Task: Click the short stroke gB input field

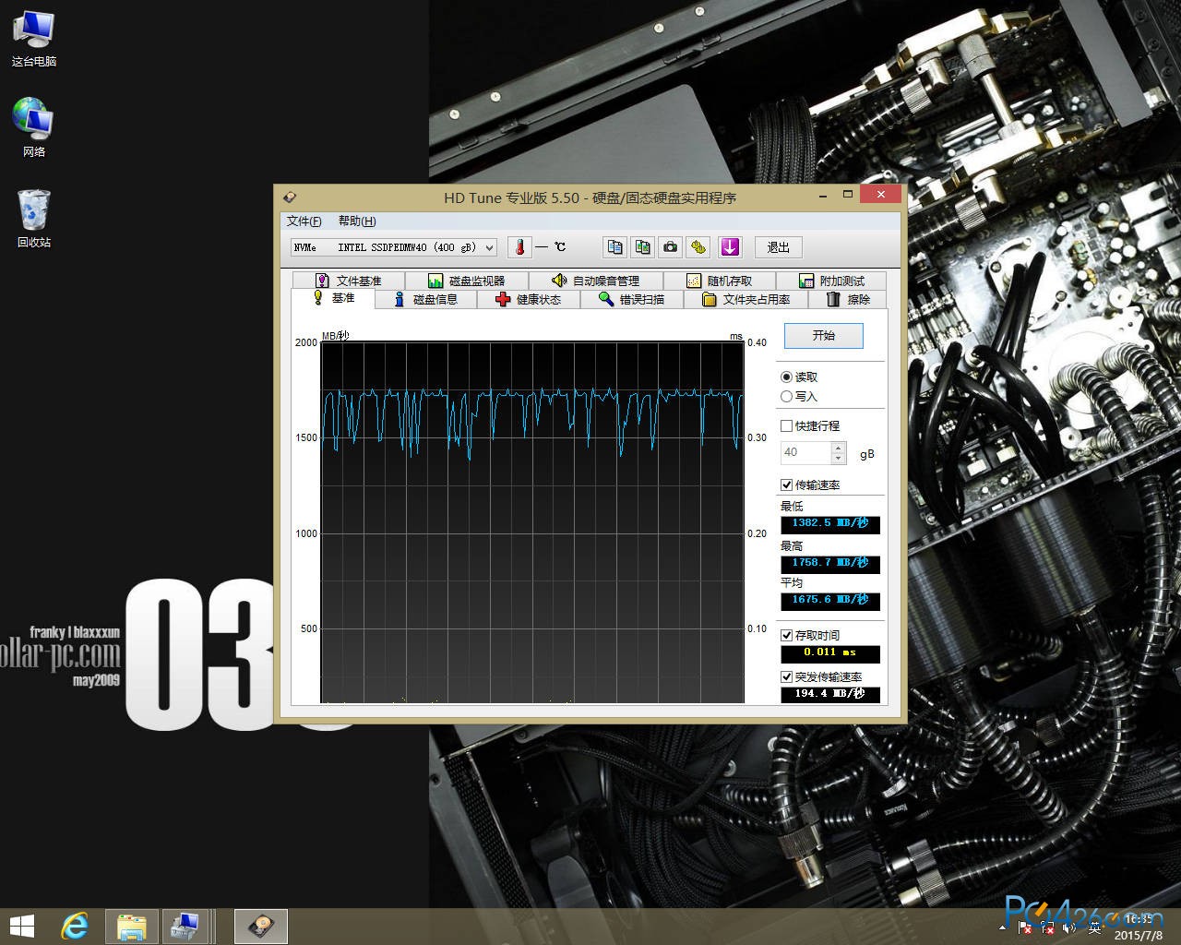Action: 806,452
